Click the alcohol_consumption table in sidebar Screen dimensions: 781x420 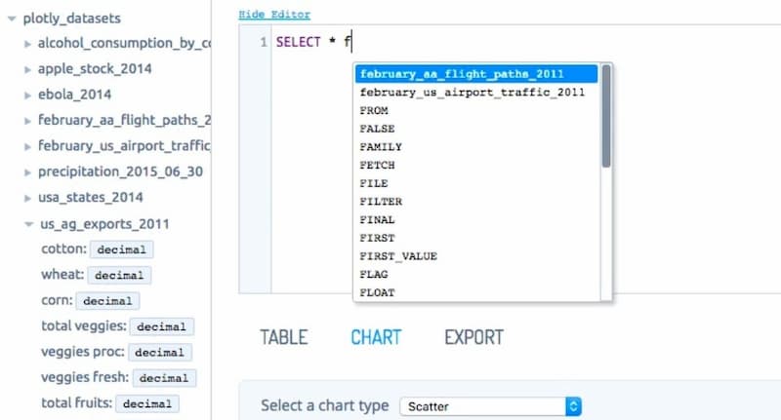tap(123, 43)
